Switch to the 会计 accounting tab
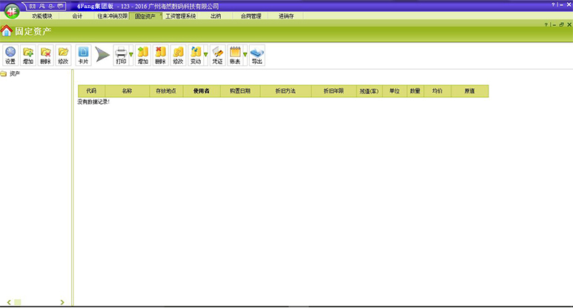 (x=78, y=16)
